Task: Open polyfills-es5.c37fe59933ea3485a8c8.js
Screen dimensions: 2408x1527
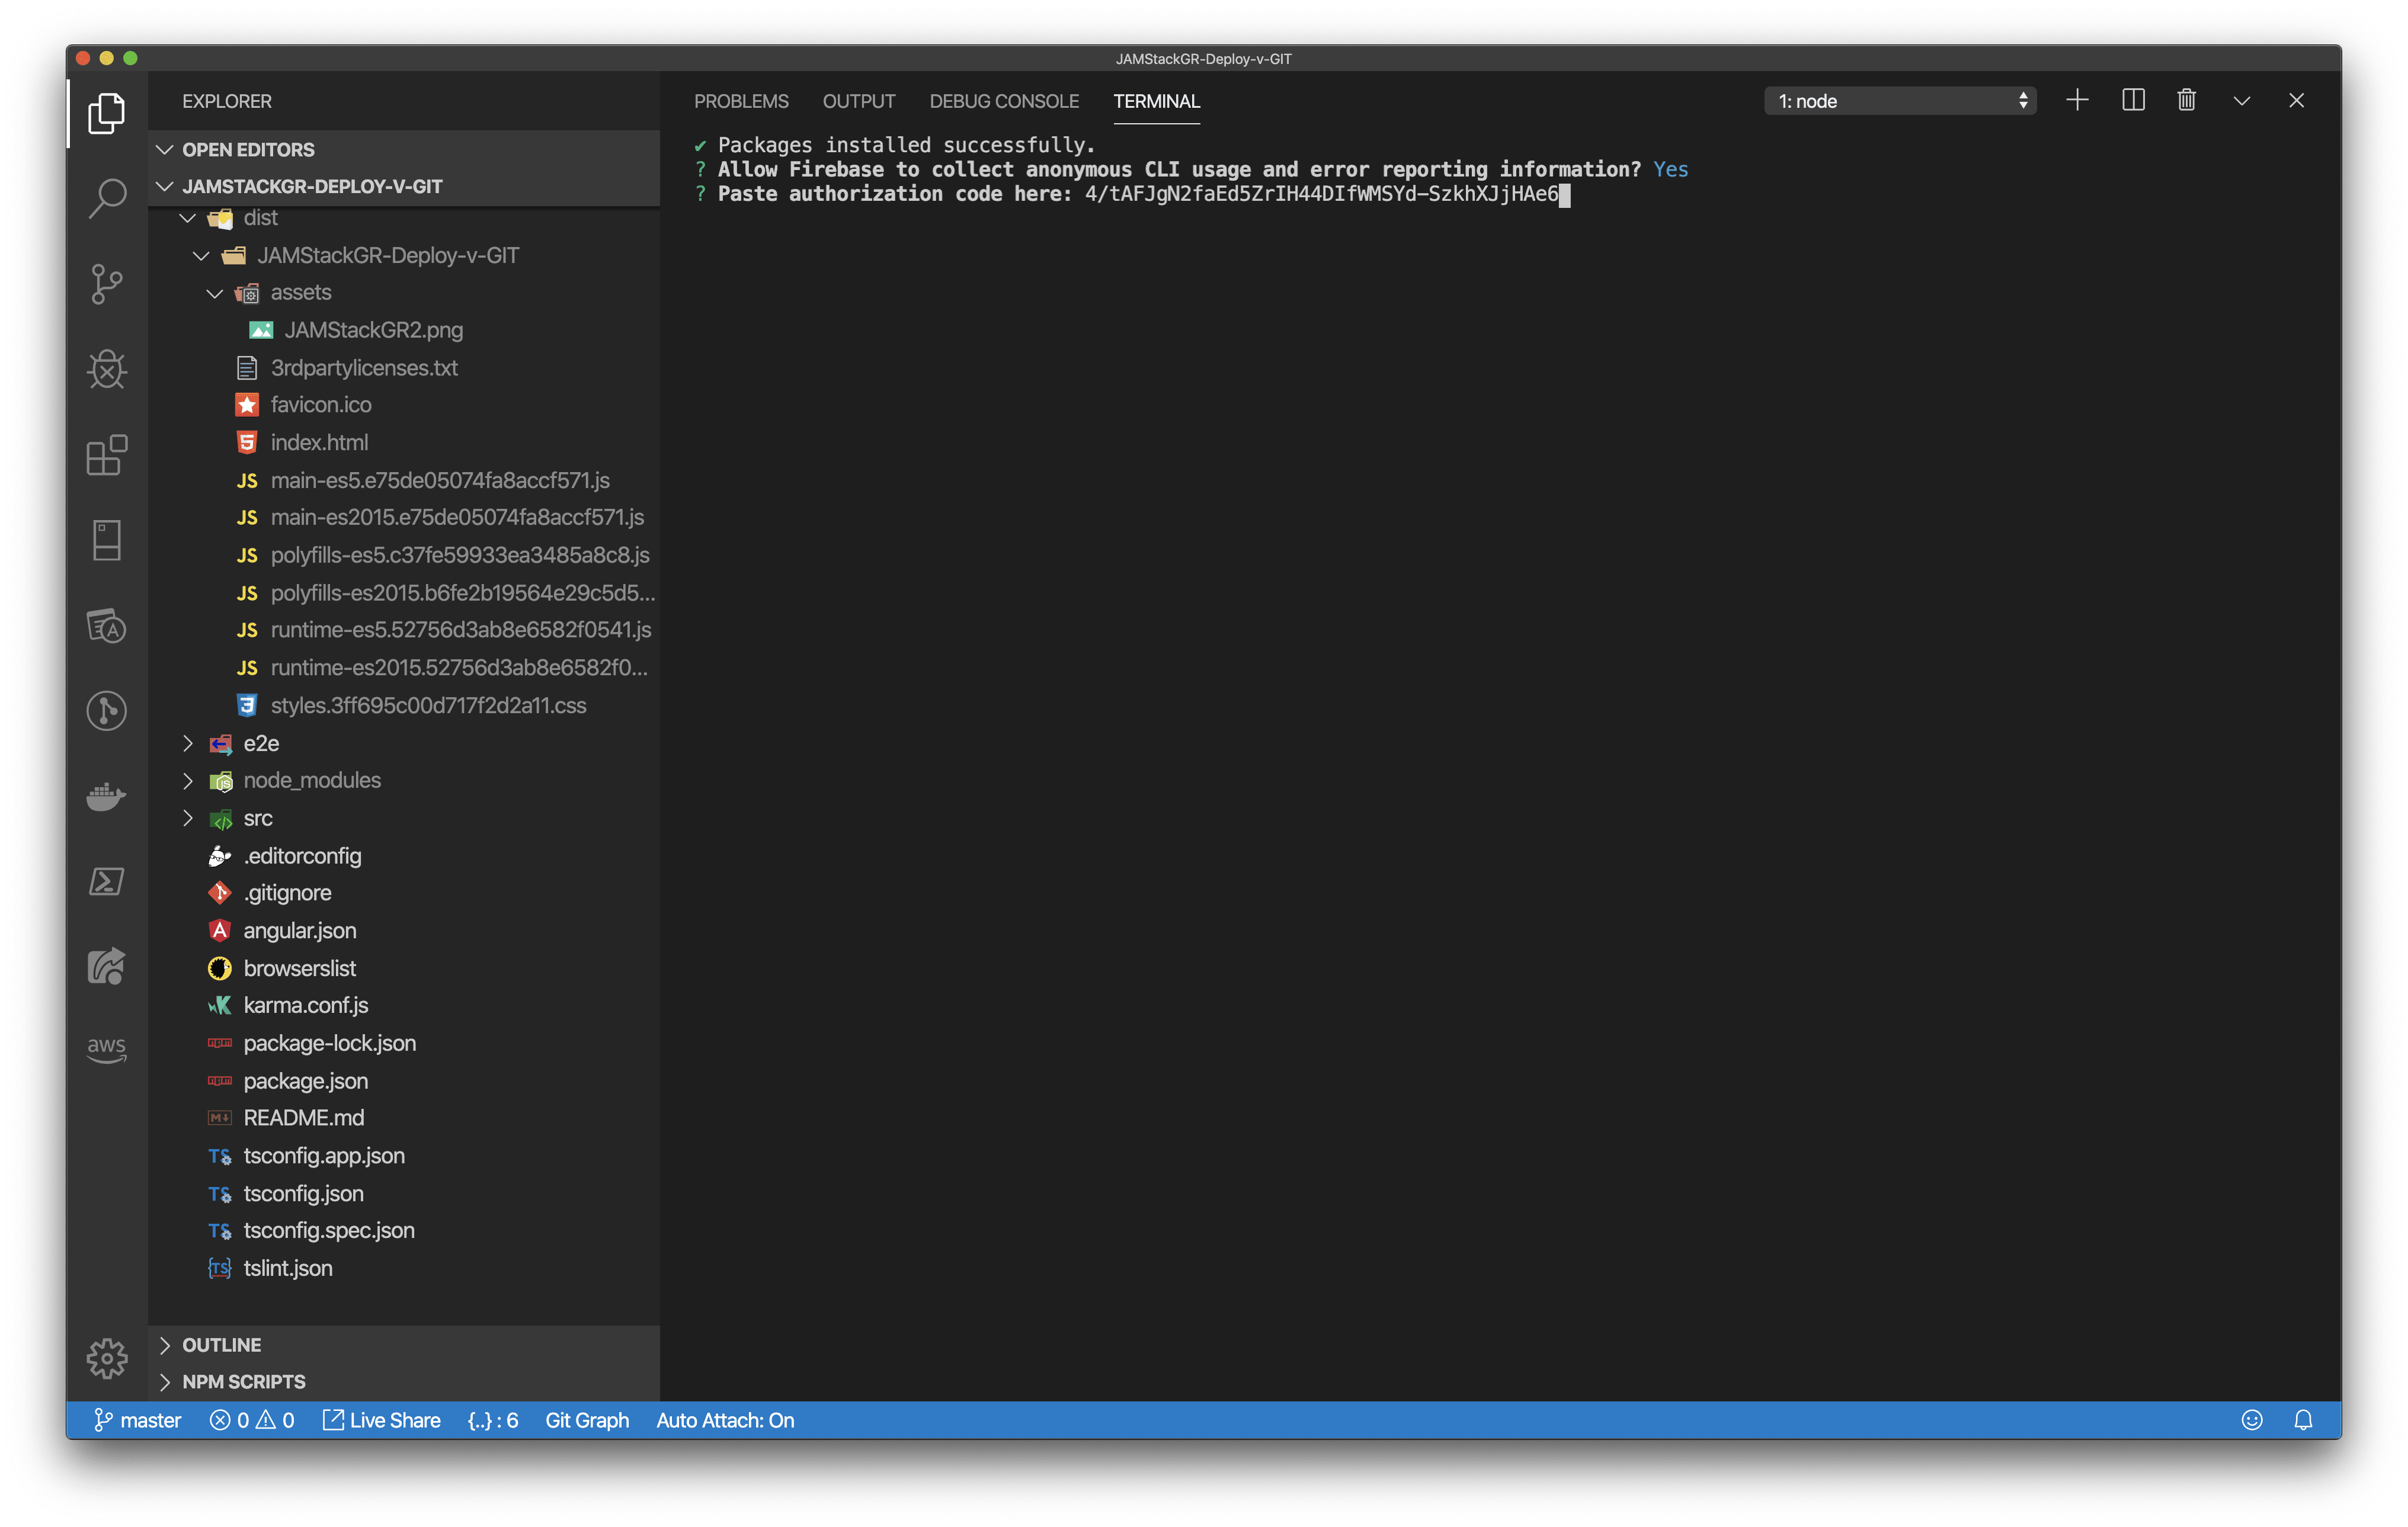Action: 404,556
